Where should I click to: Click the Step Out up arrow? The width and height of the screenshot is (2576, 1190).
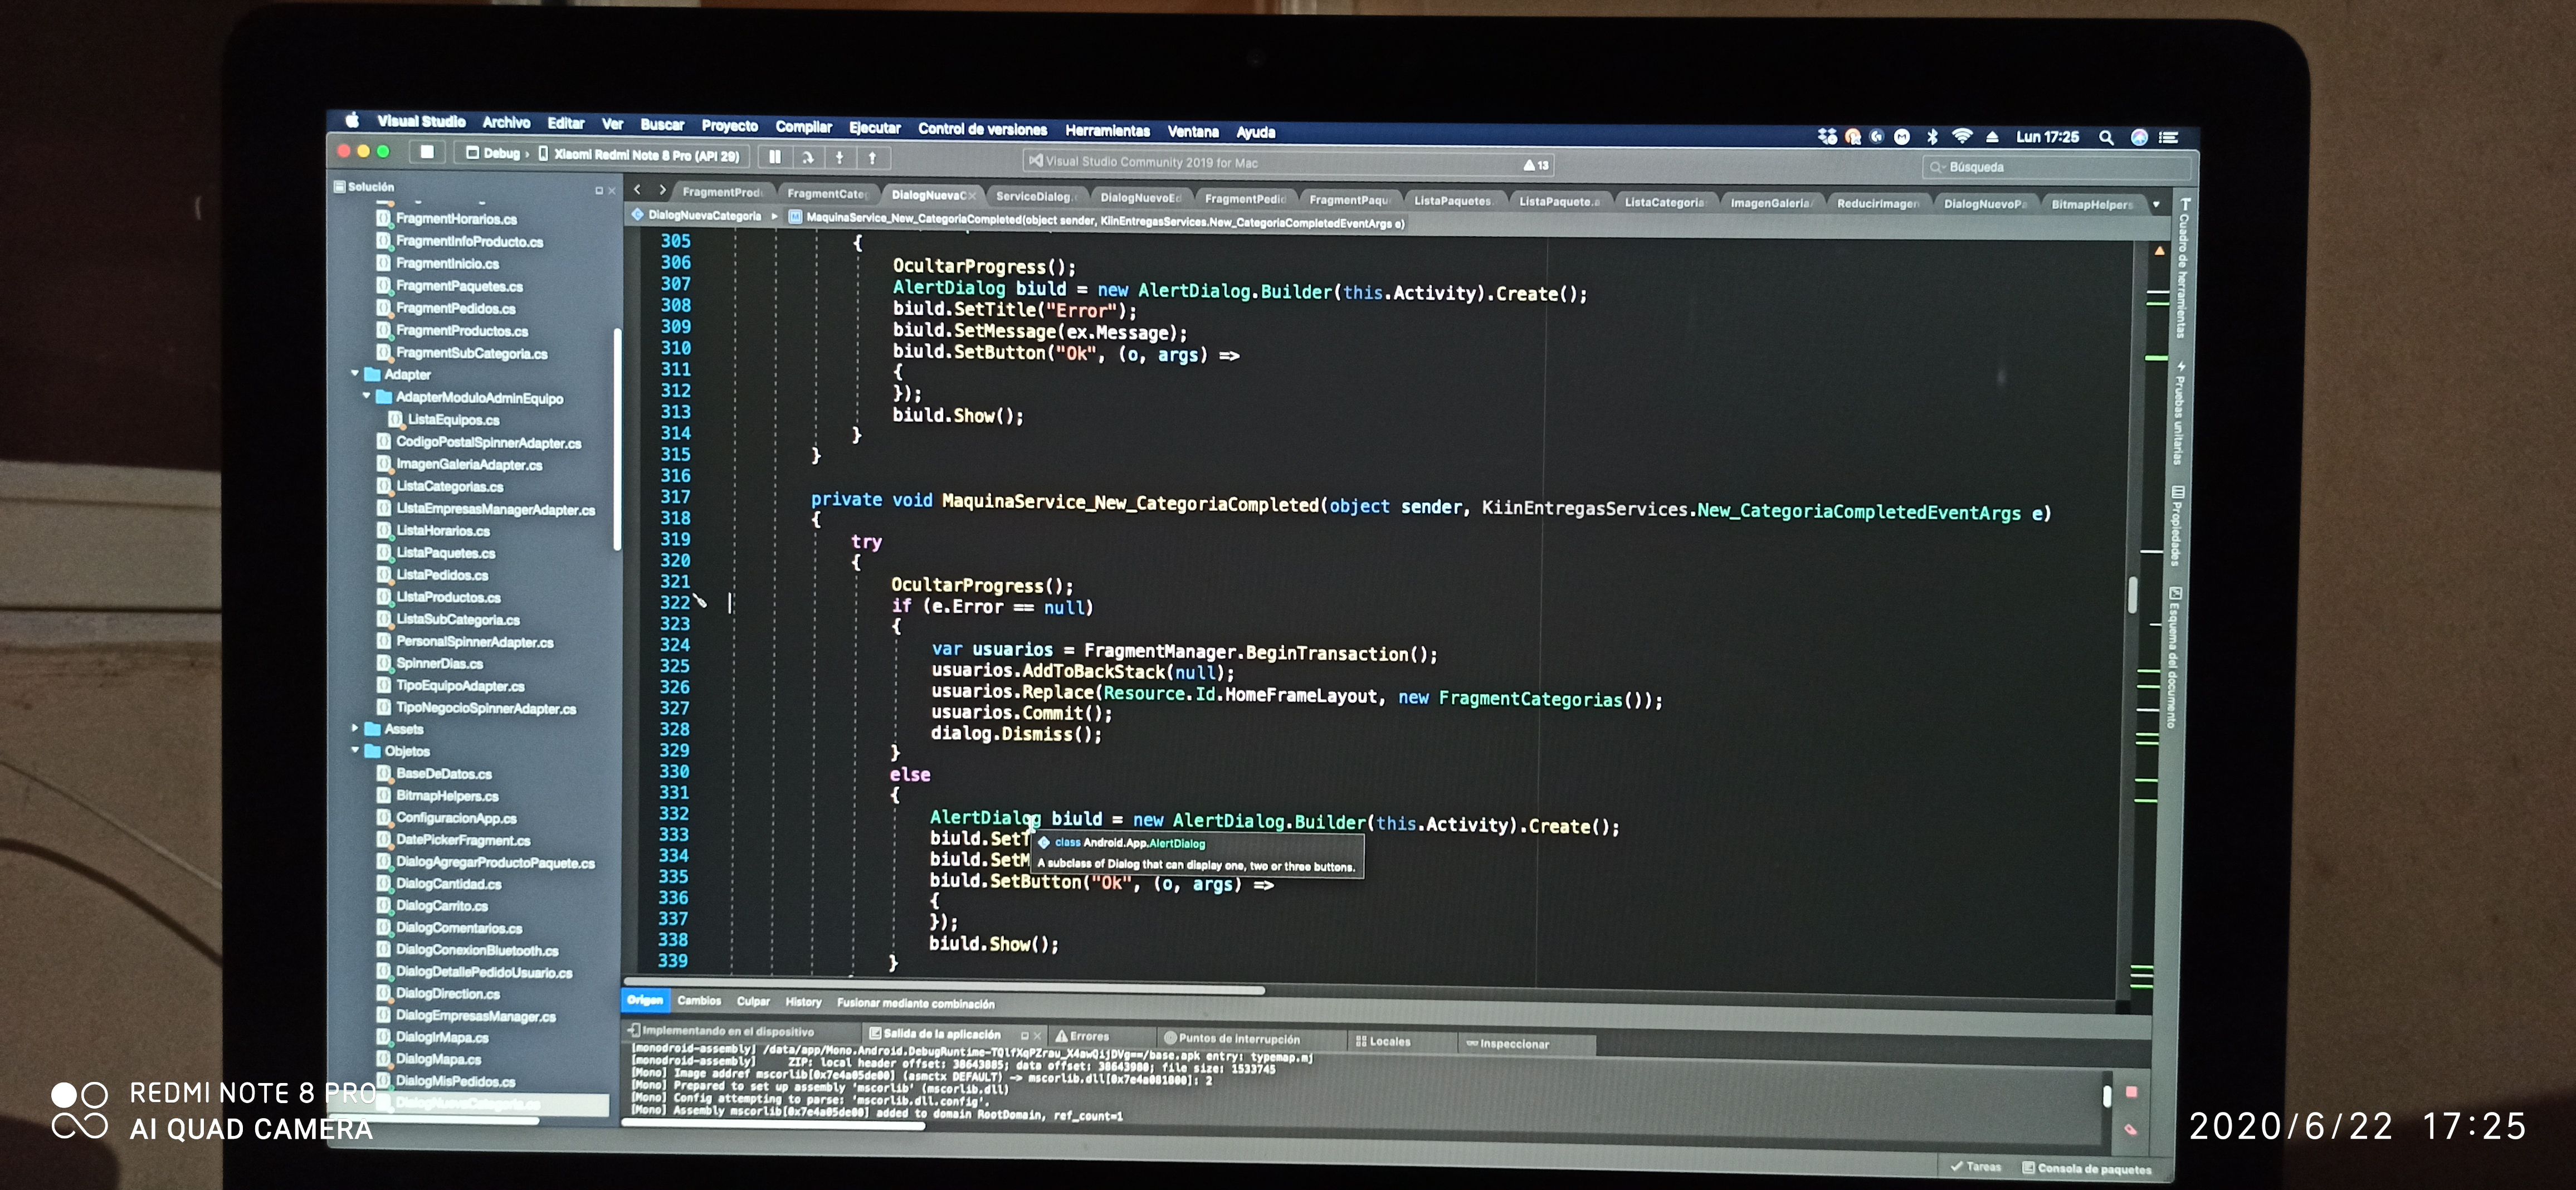[872, 158]
